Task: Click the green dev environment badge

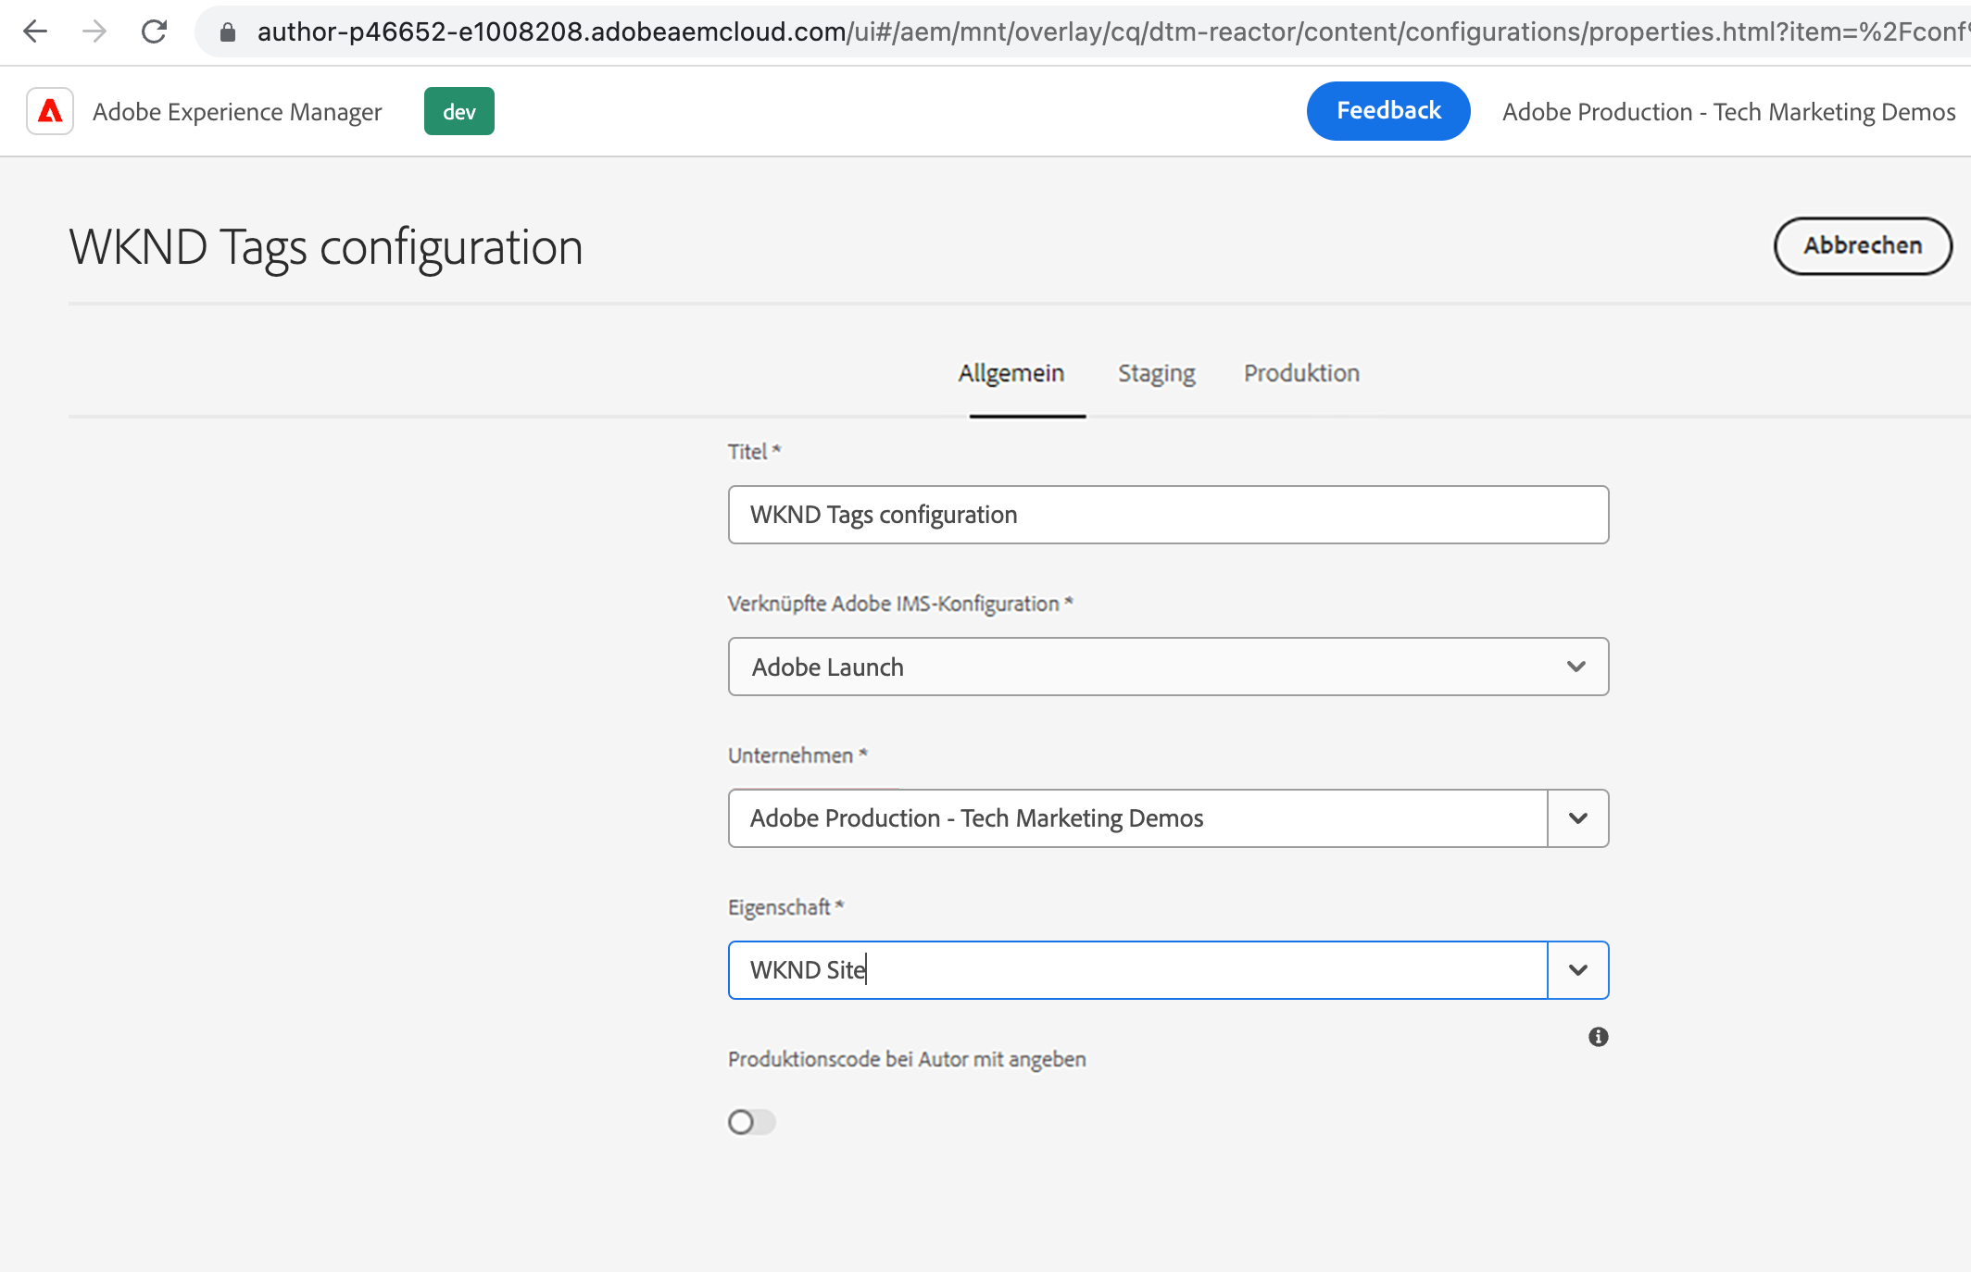Action: pos(458,111)
